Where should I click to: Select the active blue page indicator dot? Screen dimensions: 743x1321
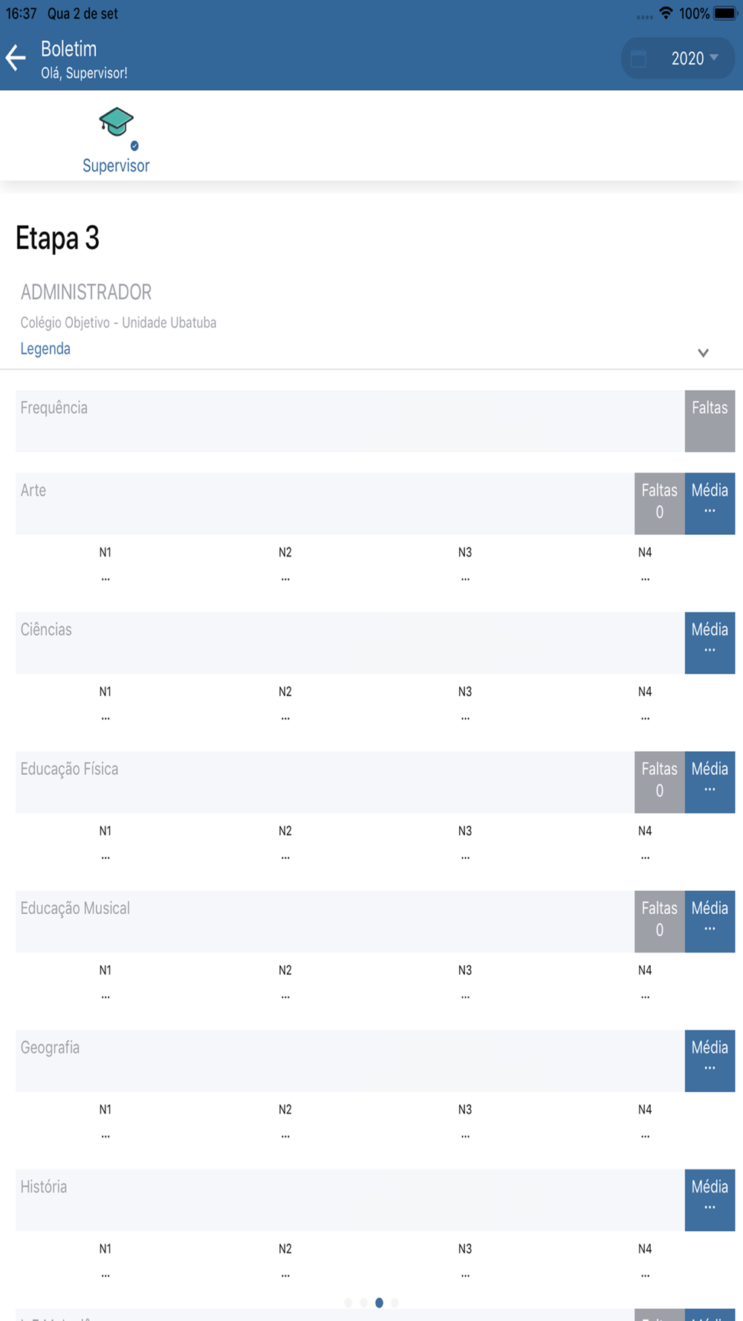pos(379,1302)
